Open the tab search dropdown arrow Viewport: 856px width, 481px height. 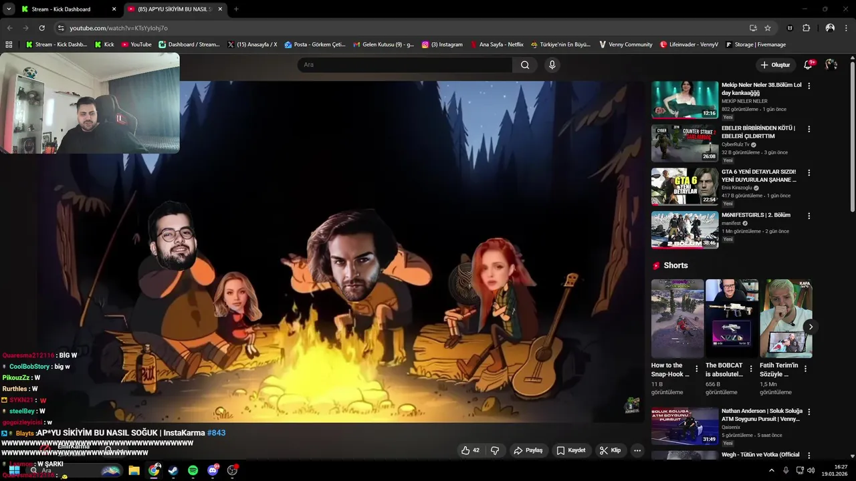pos(8,9)
